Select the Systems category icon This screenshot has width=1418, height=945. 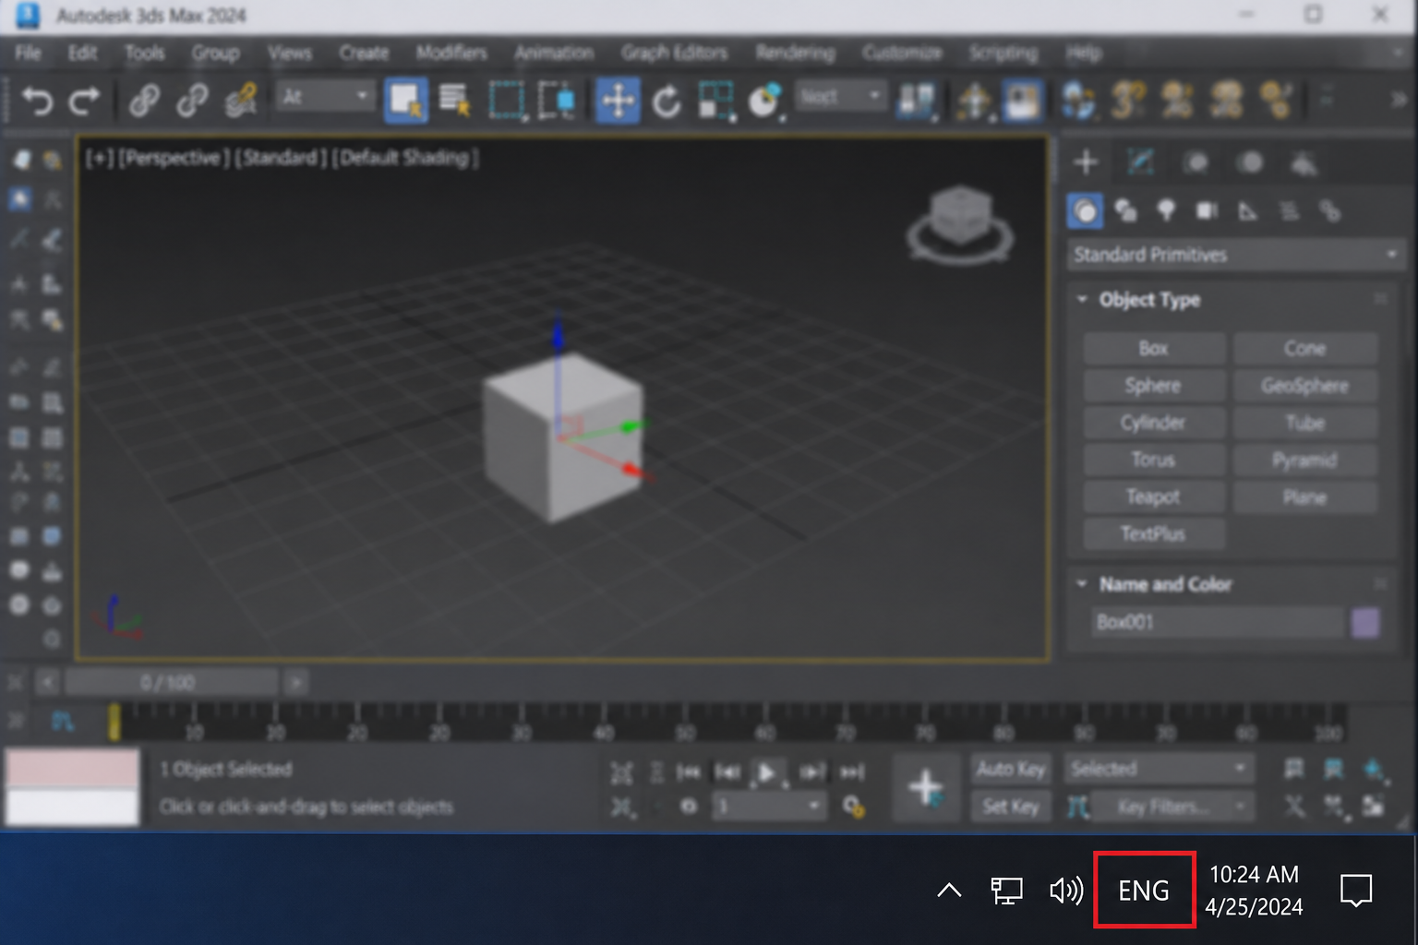coord(1329,211)
